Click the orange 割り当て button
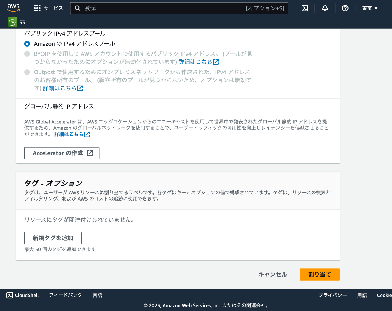 pos(320,275)
